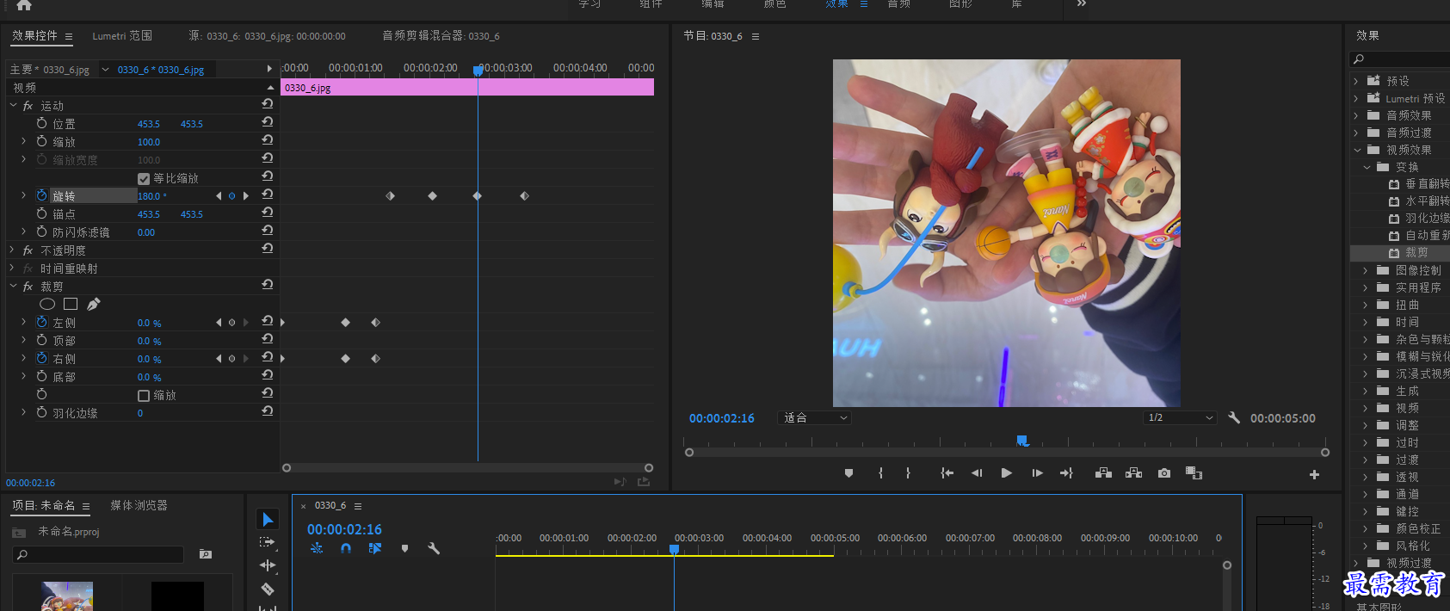Image resolution: width=1450 pixels, height=611 pixels.
Task: Expand the 图像控制 folder
Action: click(x=1366, y=270)
